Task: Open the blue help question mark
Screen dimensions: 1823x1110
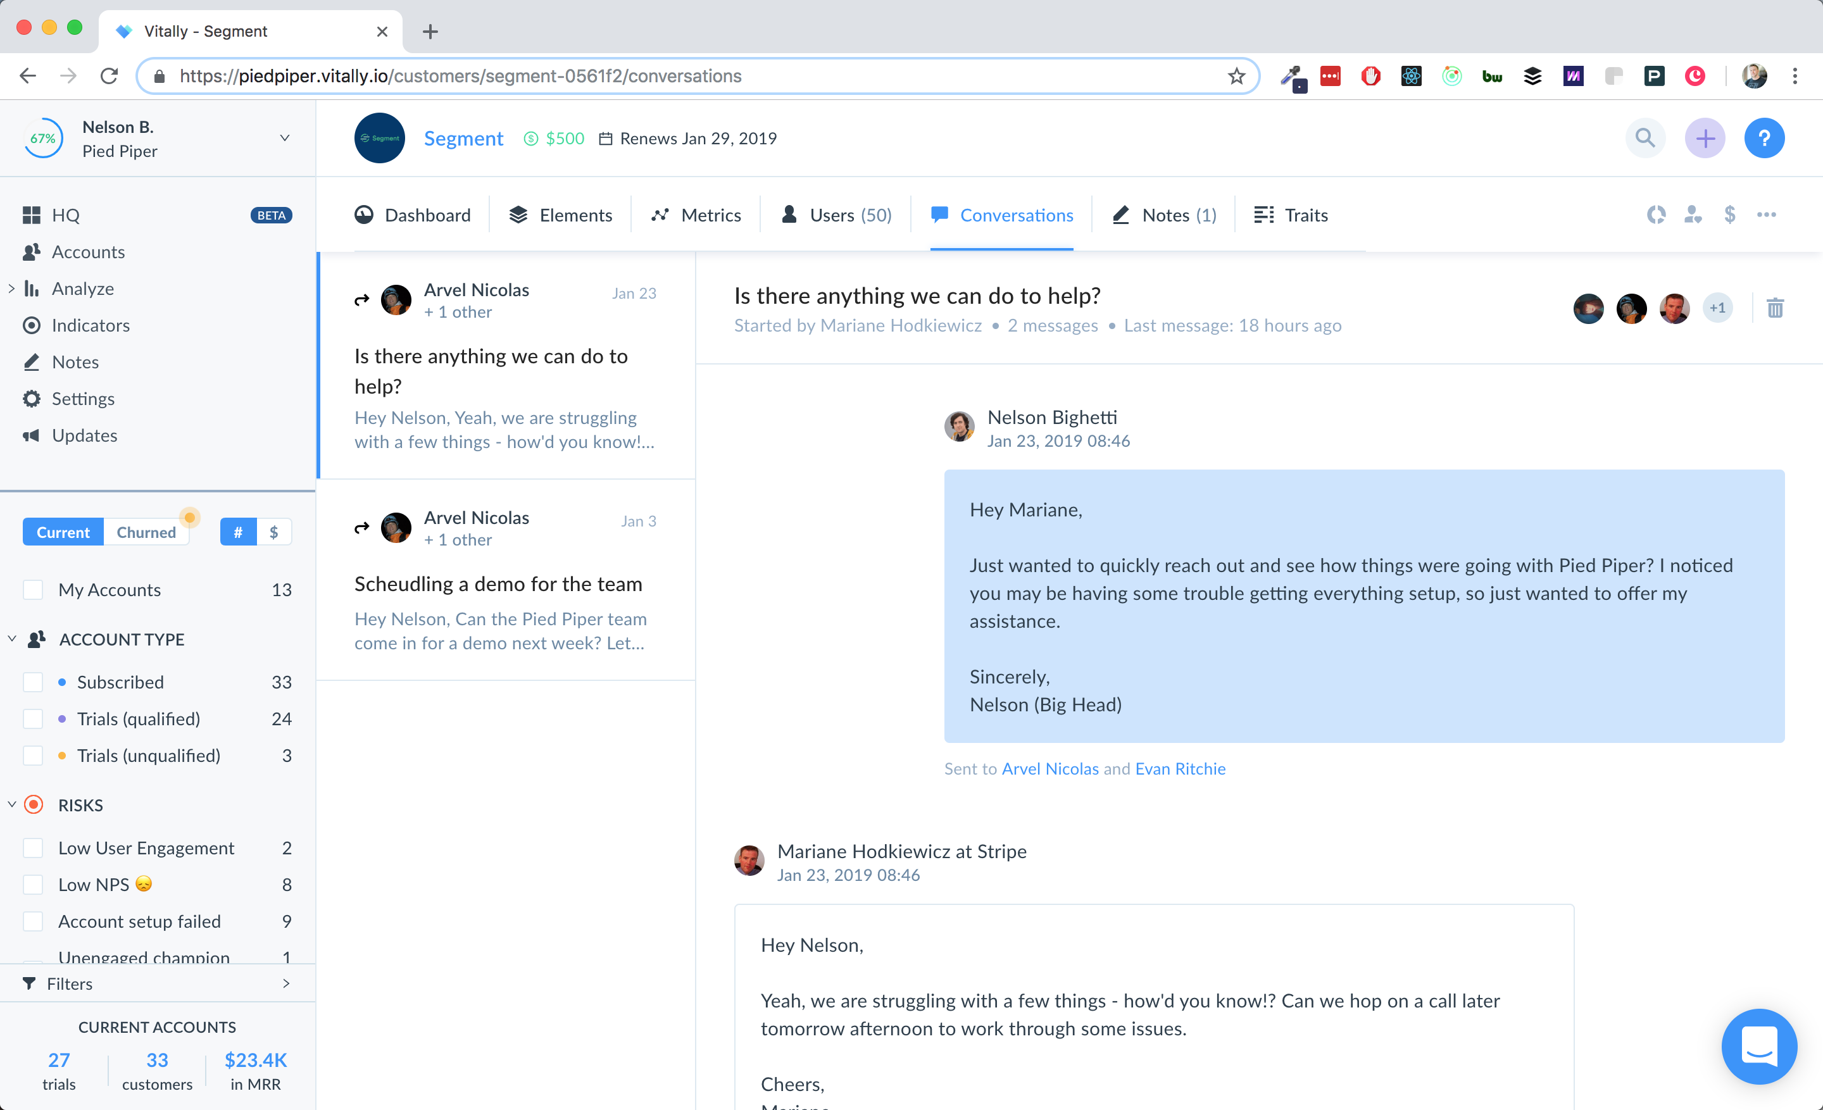Action: point(1763,139)
